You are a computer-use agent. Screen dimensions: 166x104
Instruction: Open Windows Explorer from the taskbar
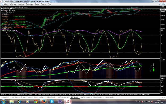point(11,101)
